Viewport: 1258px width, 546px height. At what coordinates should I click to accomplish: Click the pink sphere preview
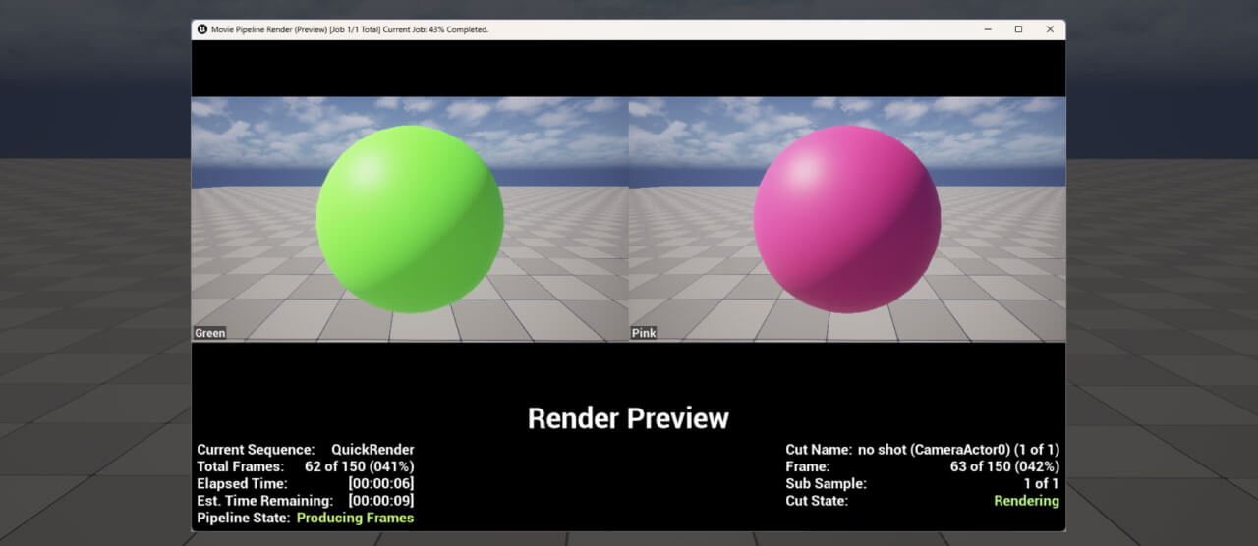[x=847, y=219]
